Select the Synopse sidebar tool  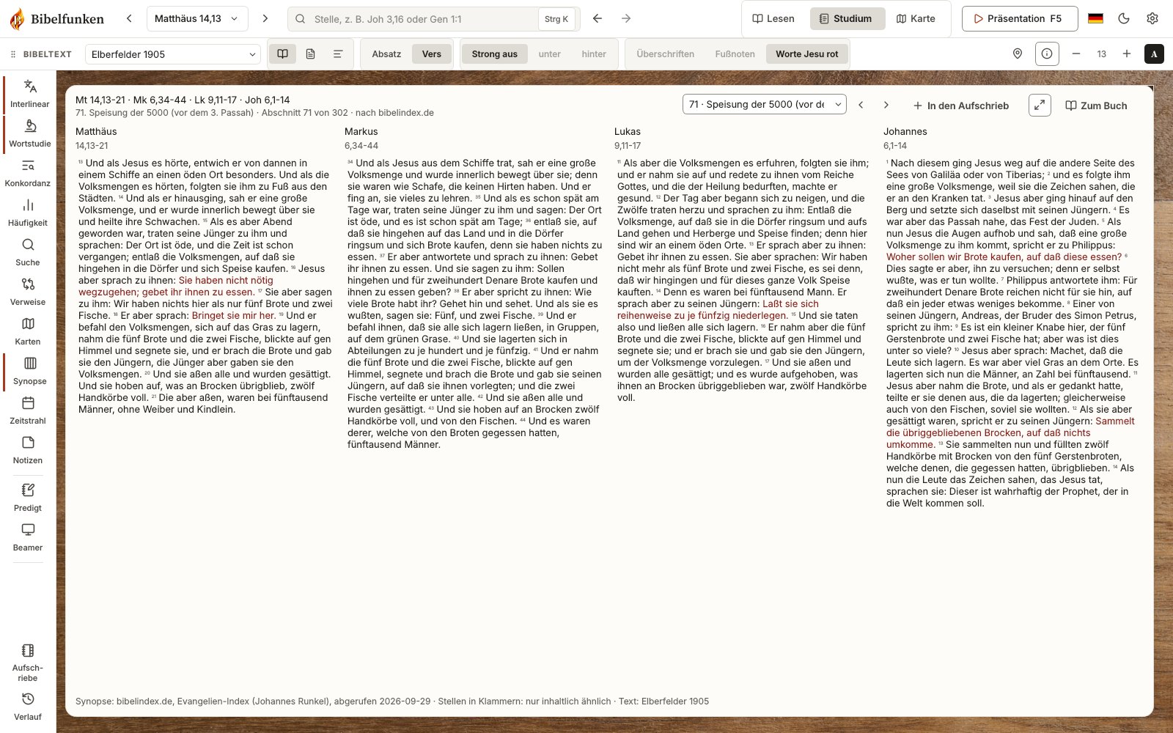[29, 371]
